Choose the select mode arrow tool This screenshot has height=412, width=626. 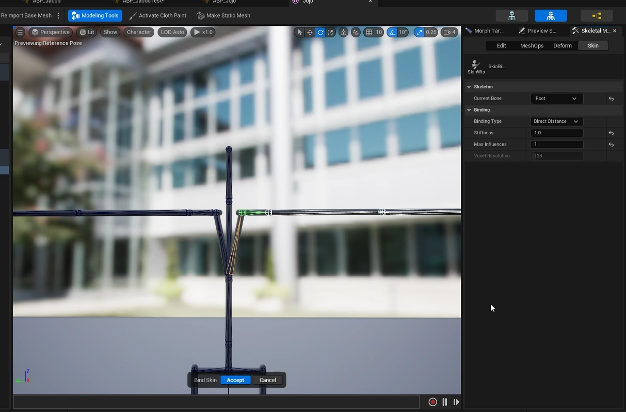300,32
